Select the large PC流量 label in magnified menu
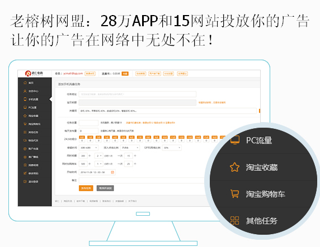The height and width of the screenshot is (247, 320). coord(259,140)
